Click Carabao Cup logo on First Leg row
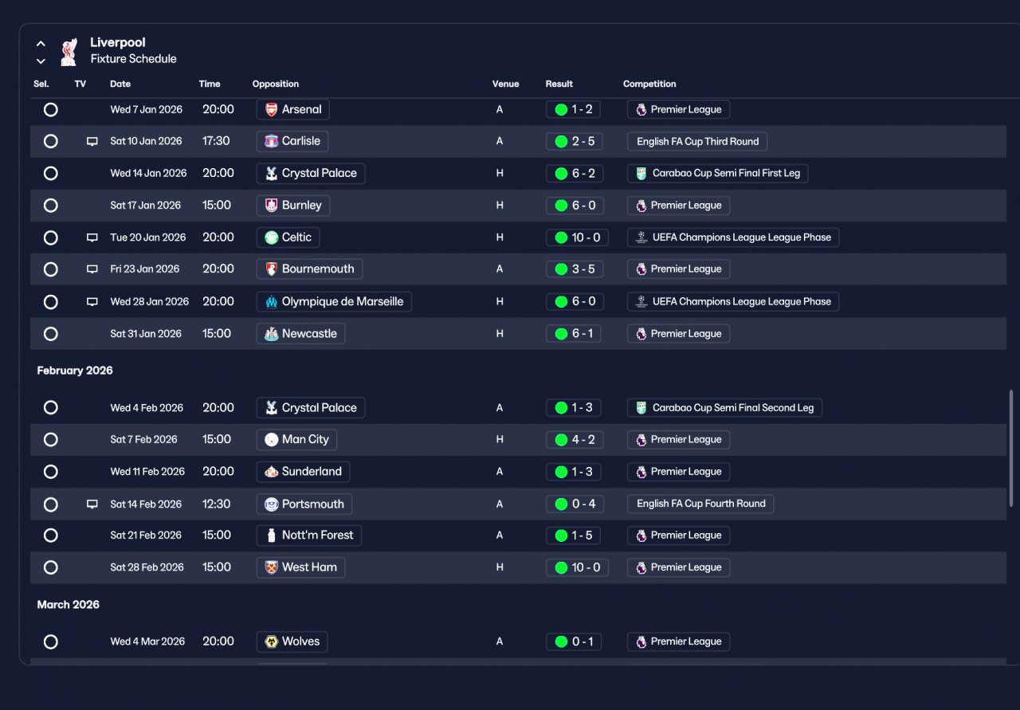Image resolution: width=1020 pixels, height=710 pixels. (641, 174)
